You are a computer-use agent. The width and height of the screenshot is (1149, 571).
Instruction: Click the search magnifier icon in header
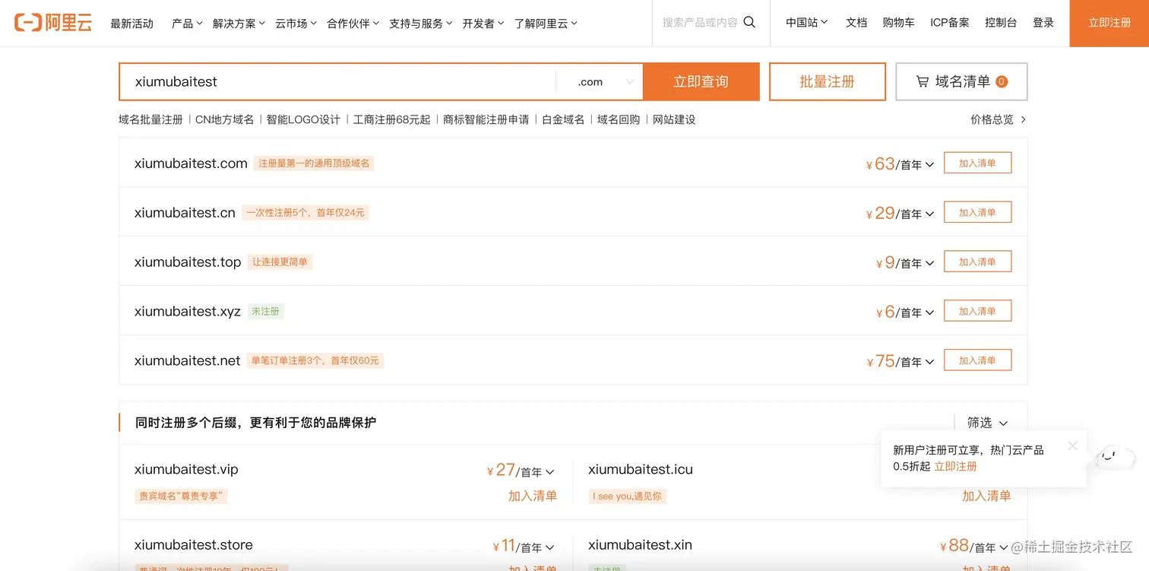tap(749, 22)
